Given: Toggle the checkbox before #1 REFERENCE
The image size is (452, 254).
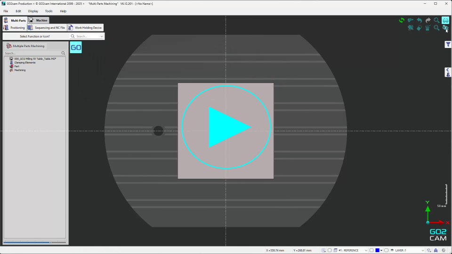Looking at the screenshot, I should pos(330,251).
